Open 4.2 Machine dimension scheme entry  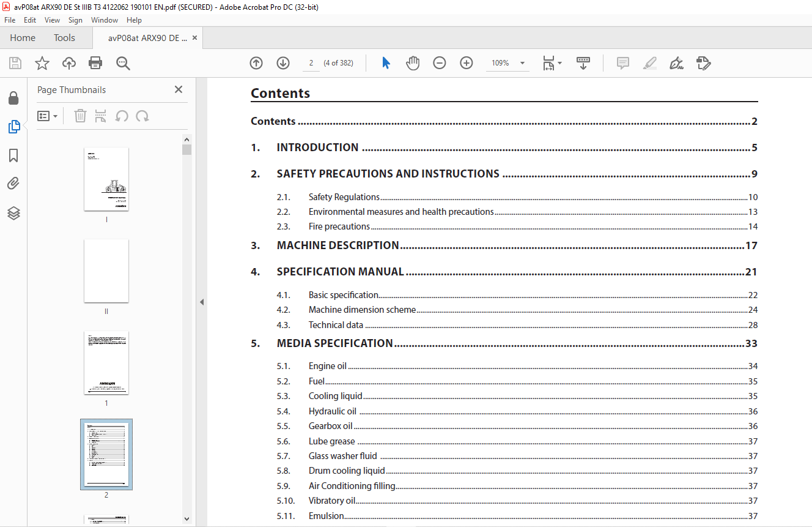pos(517,310)
